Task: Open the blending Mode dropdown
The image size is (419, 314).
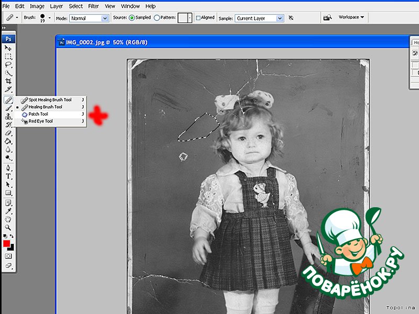Action: (x=89, y=18)
